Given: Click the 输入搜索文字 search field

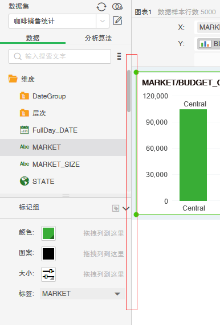Looking at the screenshot, I should [x=60, y=56].
